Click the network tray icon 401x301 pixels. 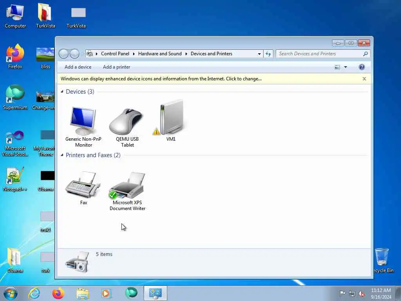point(352,294)
